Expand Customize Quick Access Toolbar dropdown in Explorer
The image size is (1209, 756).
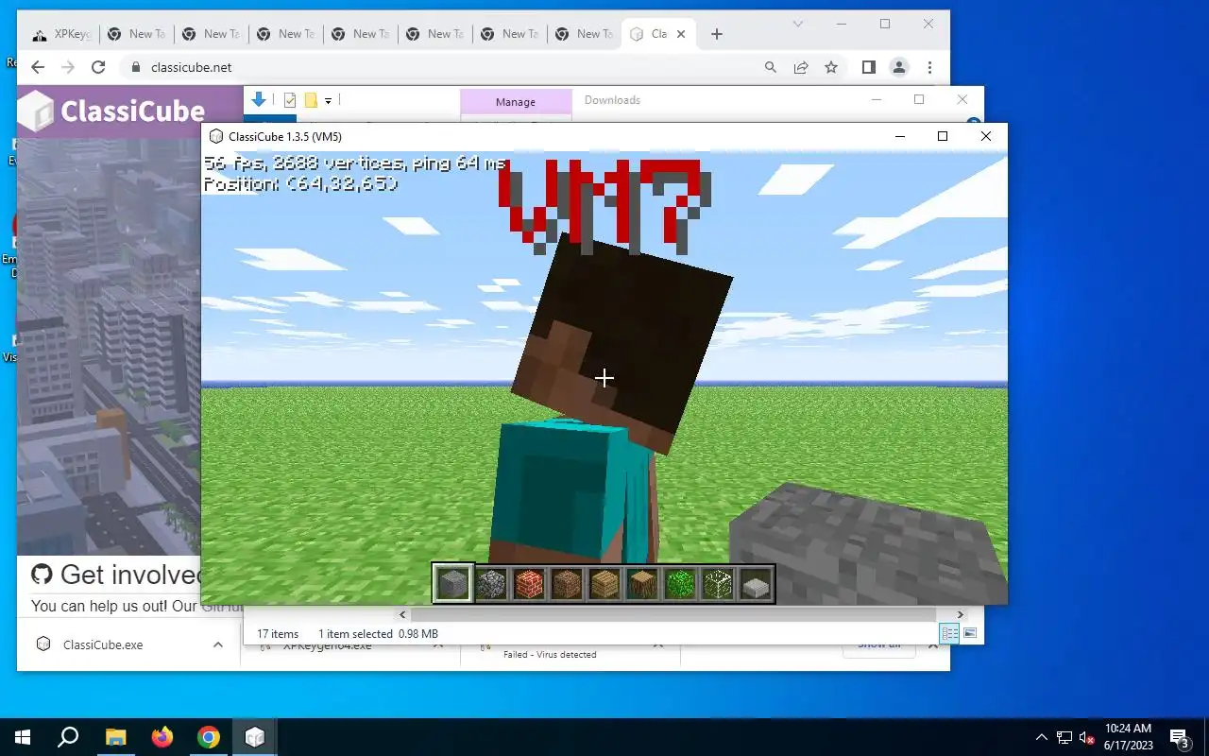(x=328, y=100)
